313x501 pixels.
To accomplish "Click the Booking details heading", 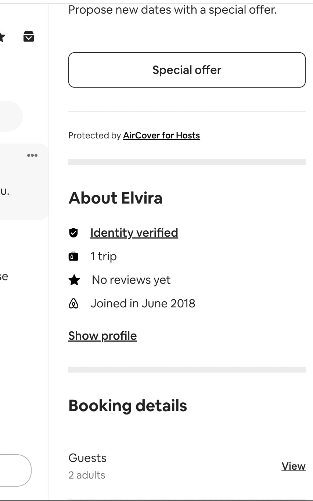I will [x=128, y=406].
